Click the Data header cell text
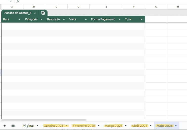The height and width of the screenshot is (130, 187). pos(6,19)
